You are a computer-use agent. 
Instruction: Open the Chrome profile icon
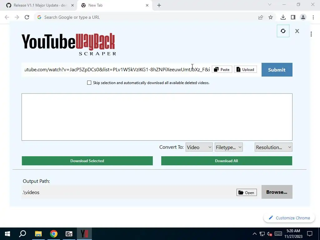[x=303, y=17]
